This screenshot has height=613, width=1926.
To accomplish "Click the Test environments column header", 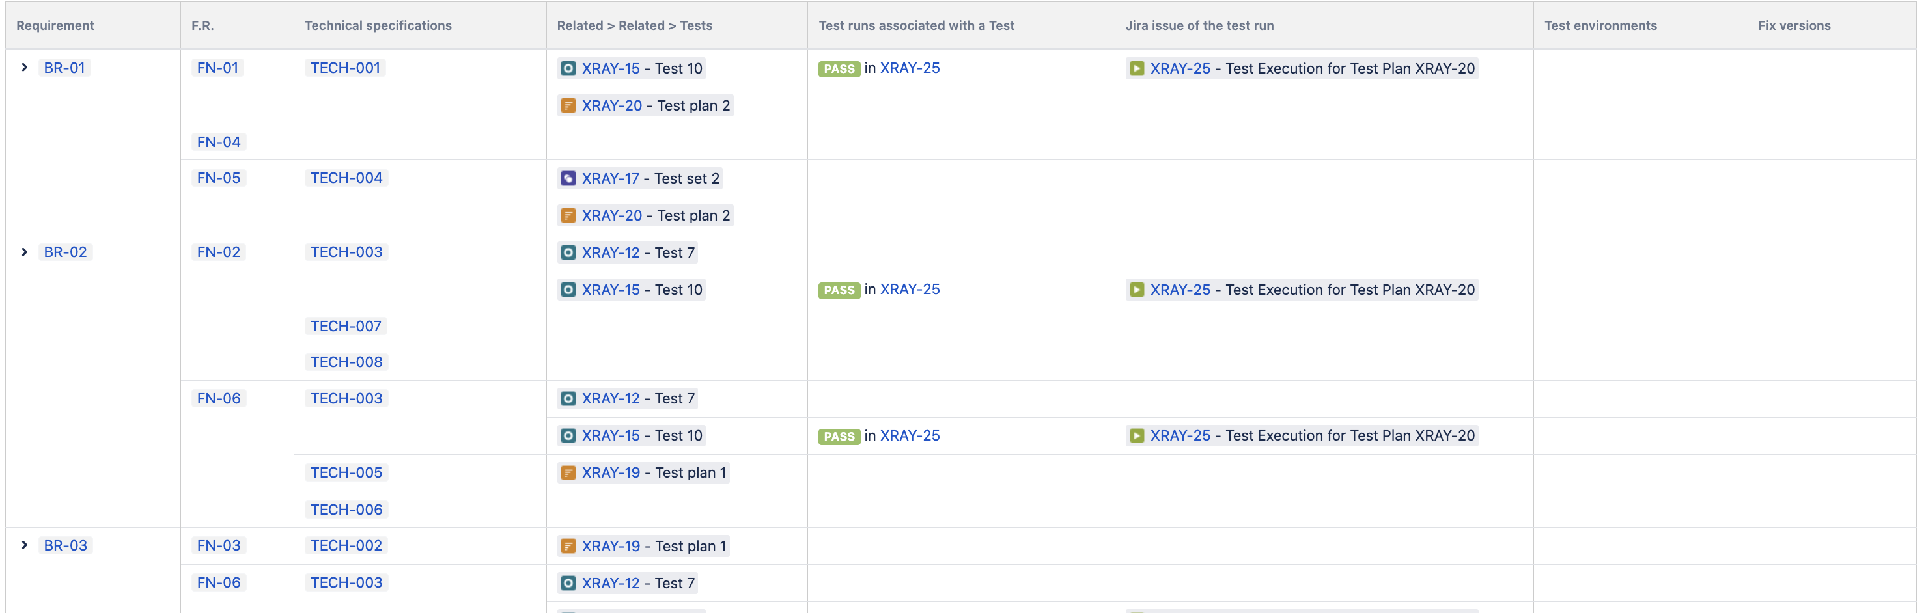I will click(1600, 25).
